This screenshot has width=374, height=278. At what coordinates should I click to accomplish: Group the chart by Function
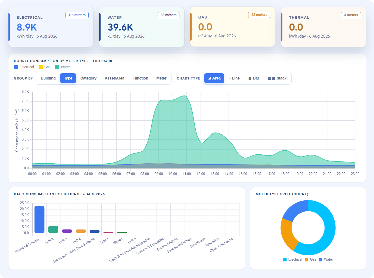pyautogui.click(x=140, y=78)
